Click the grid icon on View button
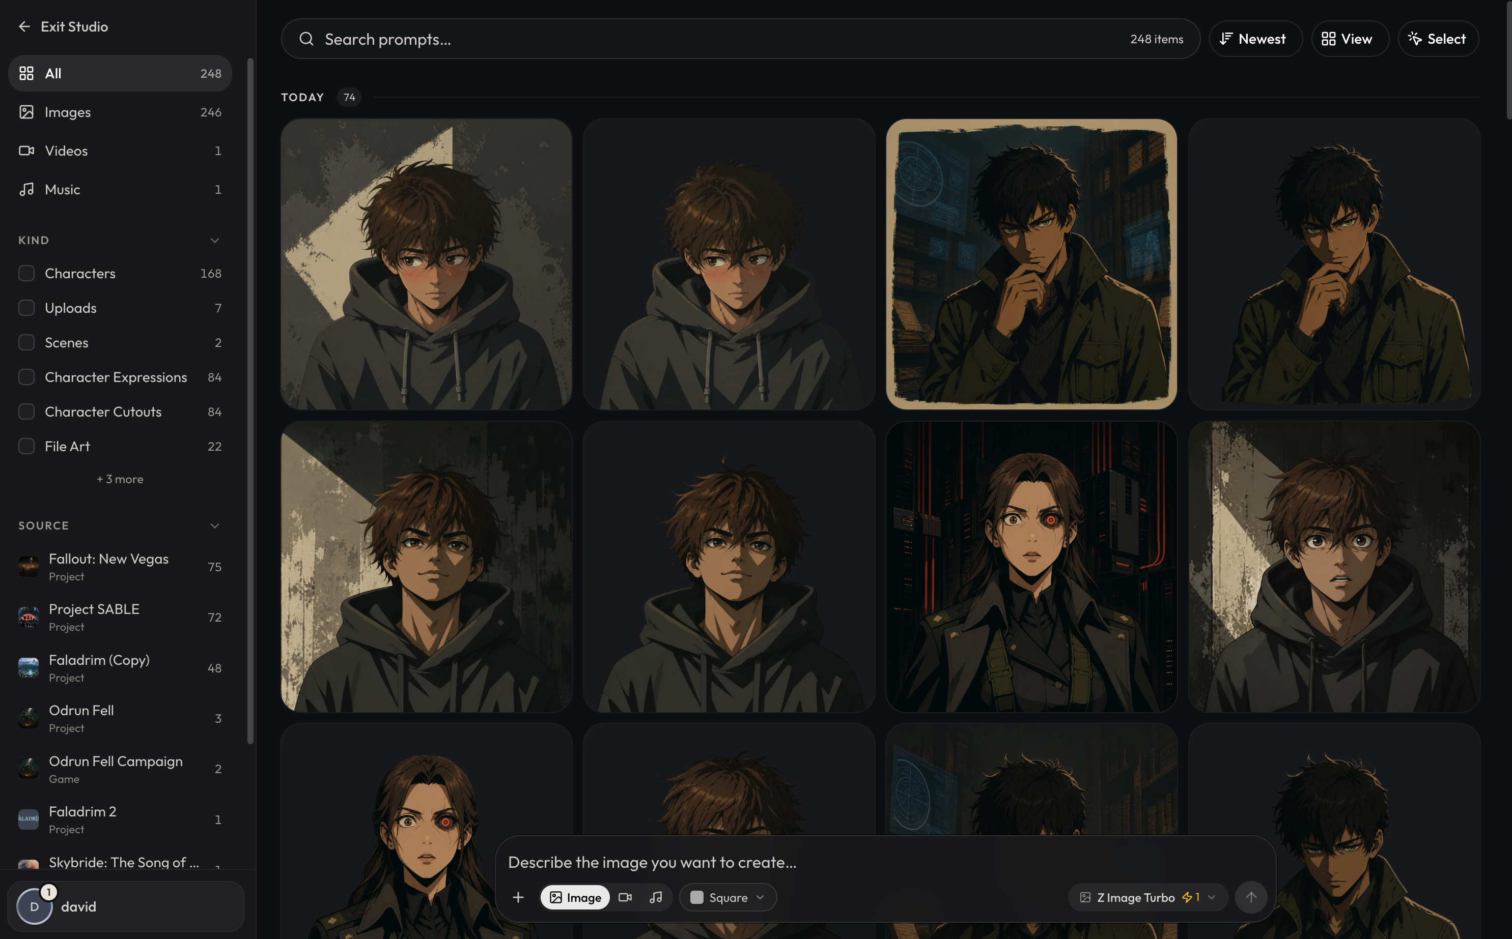This screenshot has height=939, width=1512. 1329,39
